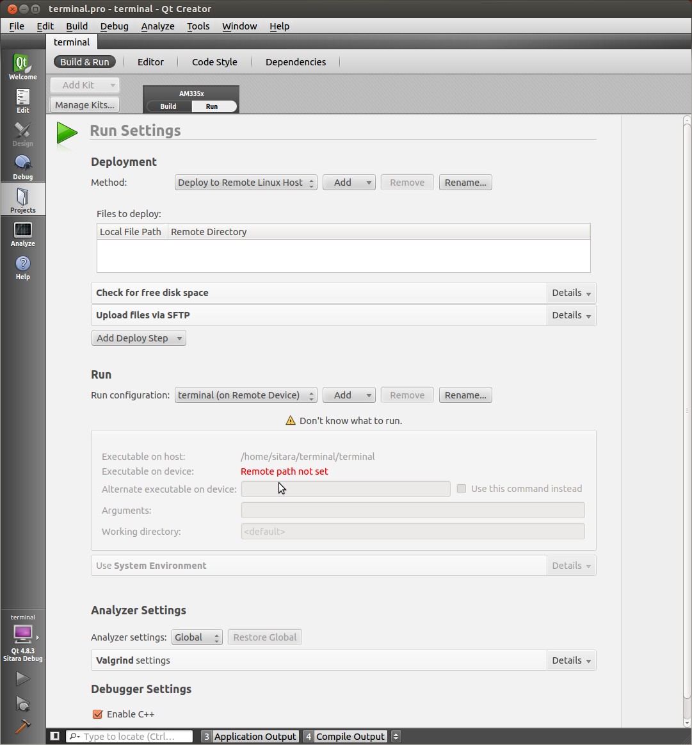
Task: Switch to Debug mode in sidebar
Action: coord(22,167)
